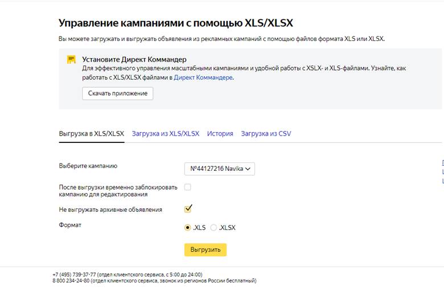Click the «Выберите кампанию» label
Screen dimensions: 444x295
(x=88, y=166)
